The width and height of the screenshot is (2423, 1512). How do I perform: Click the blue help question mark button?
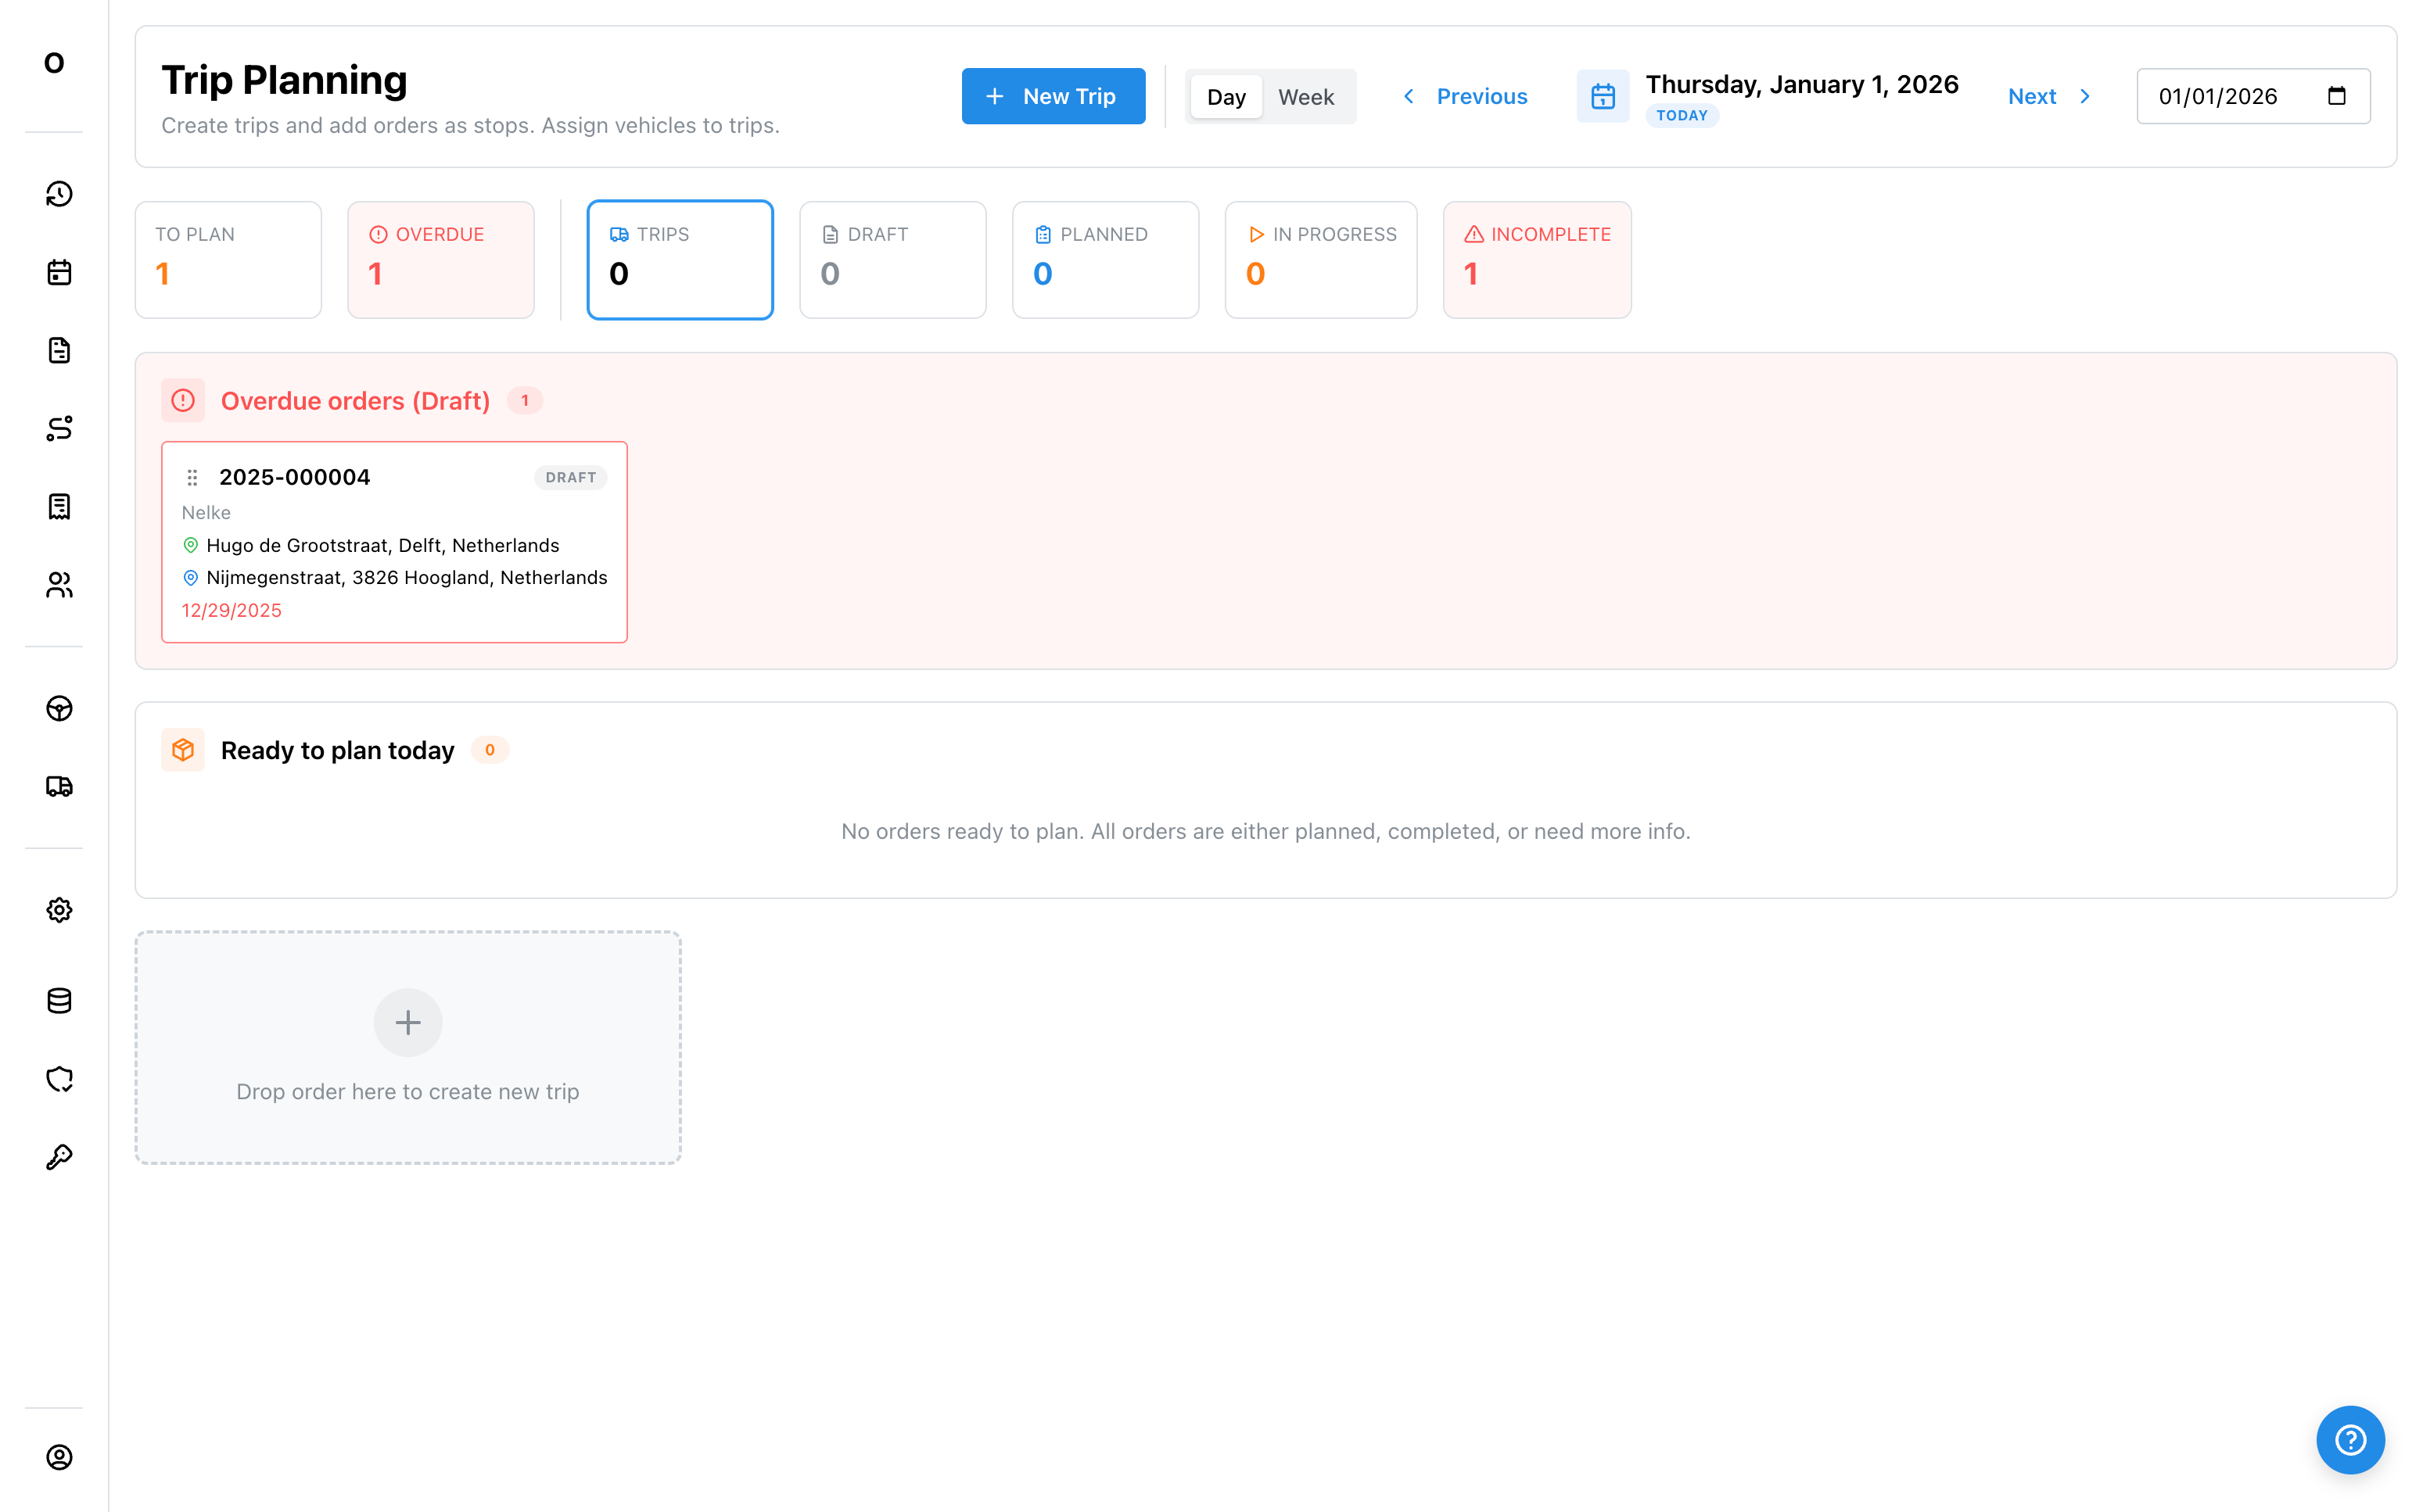click(2349, 1440)
